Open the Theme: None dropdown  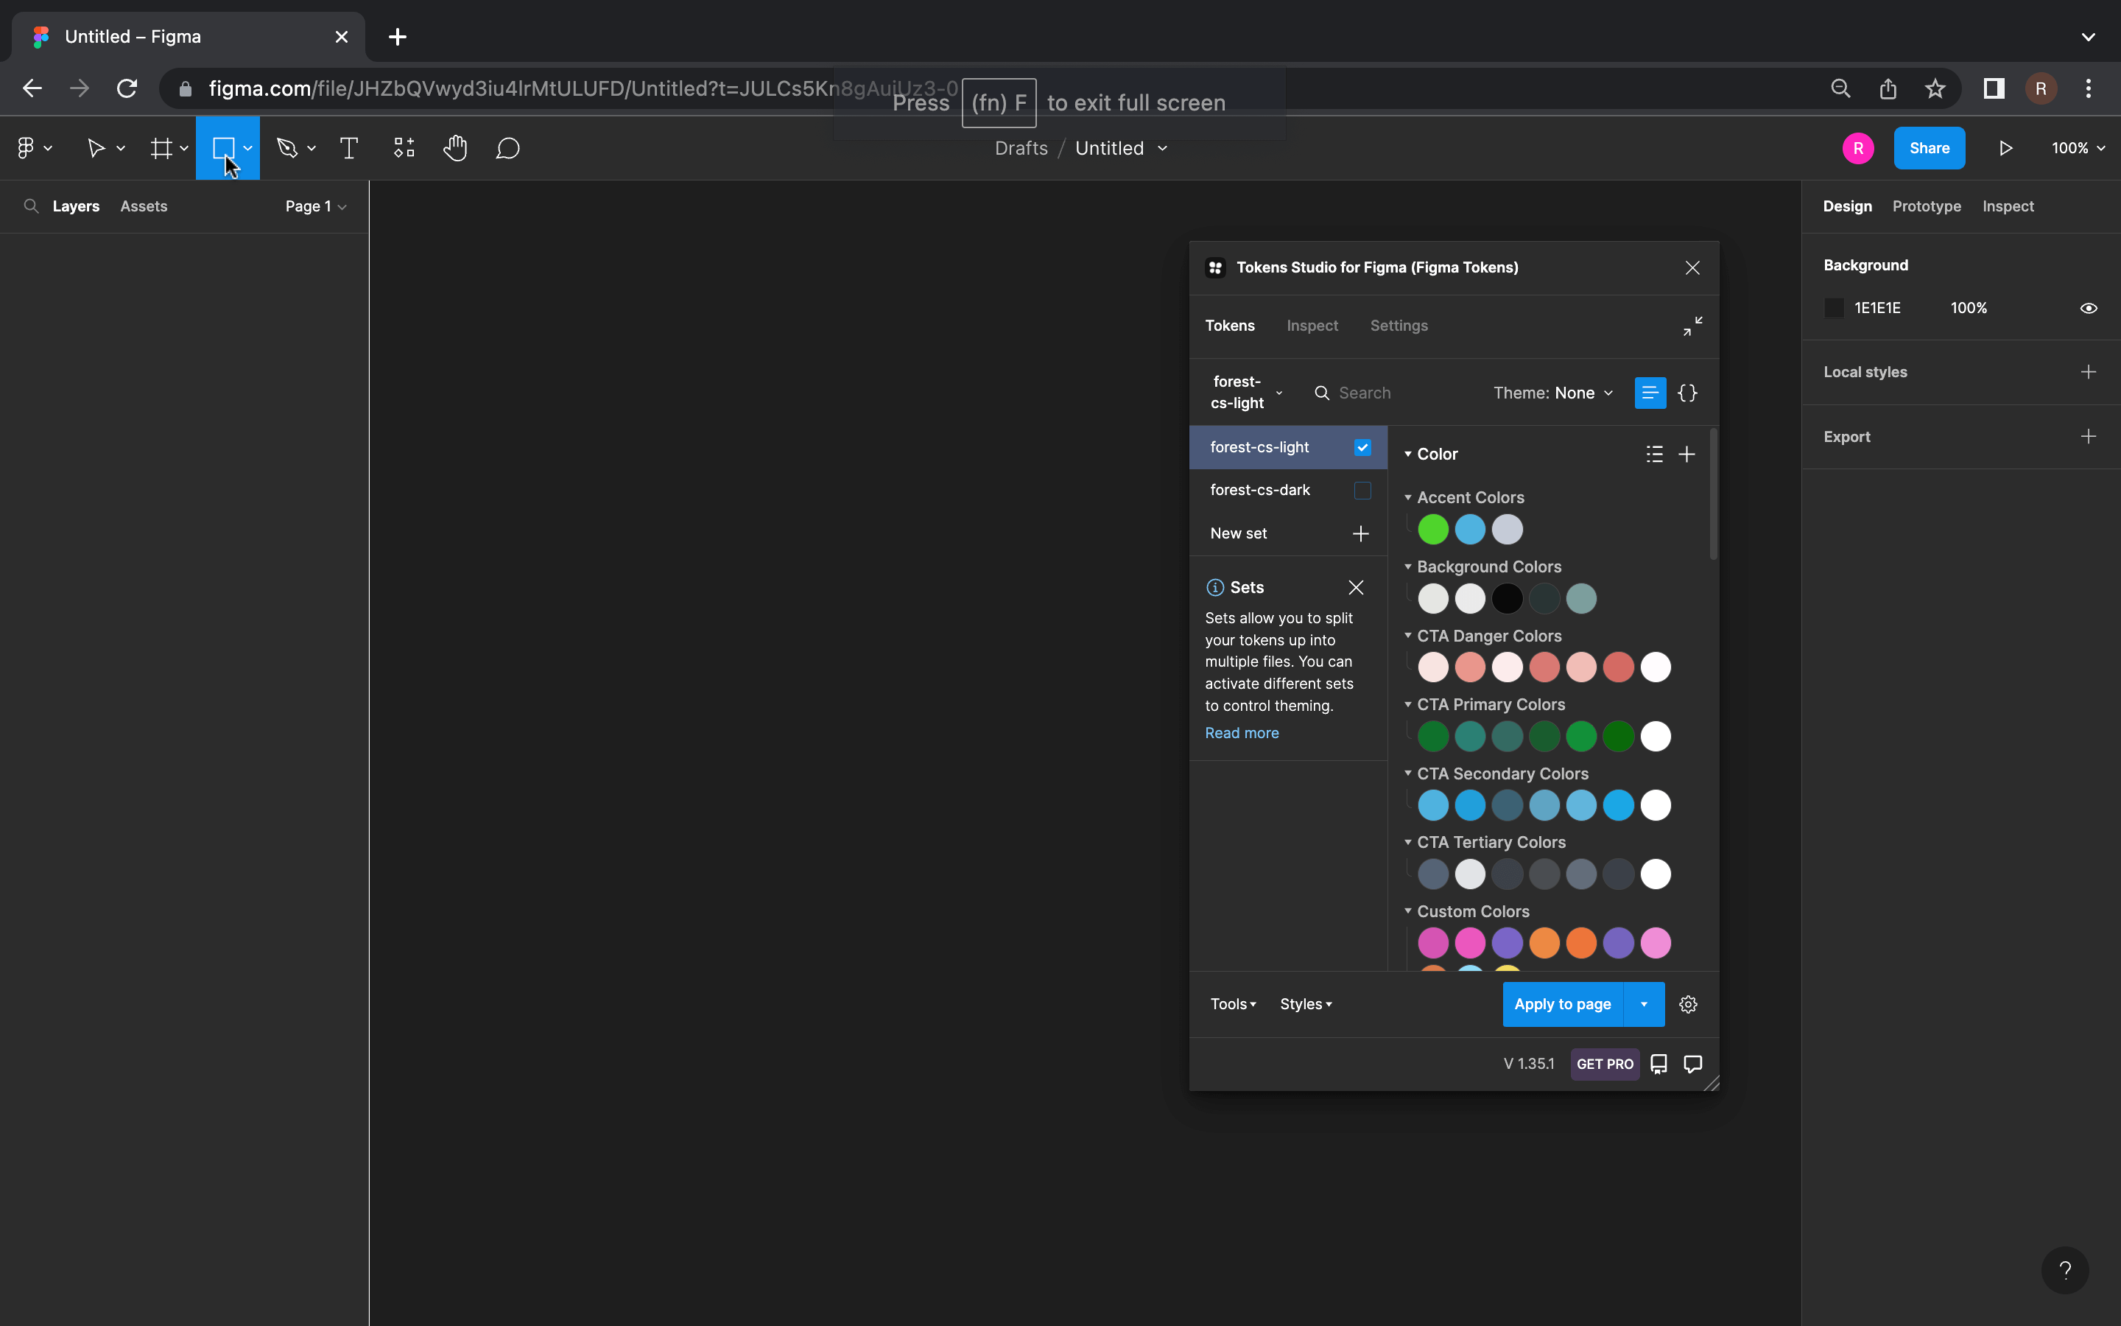(1552, 393)
